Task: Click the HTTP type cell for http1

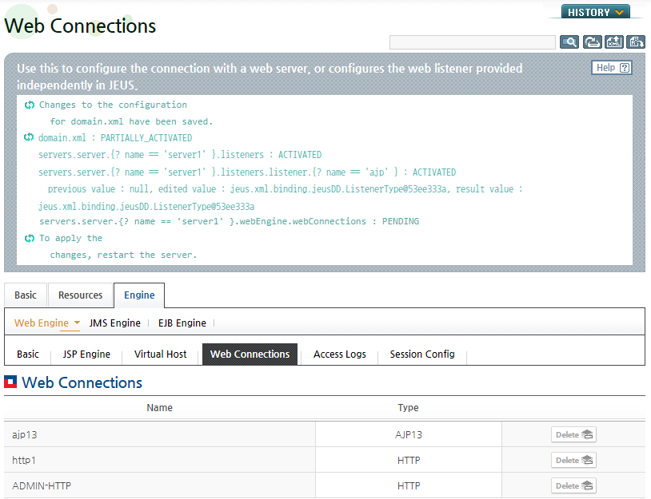Action: (409, 460)
